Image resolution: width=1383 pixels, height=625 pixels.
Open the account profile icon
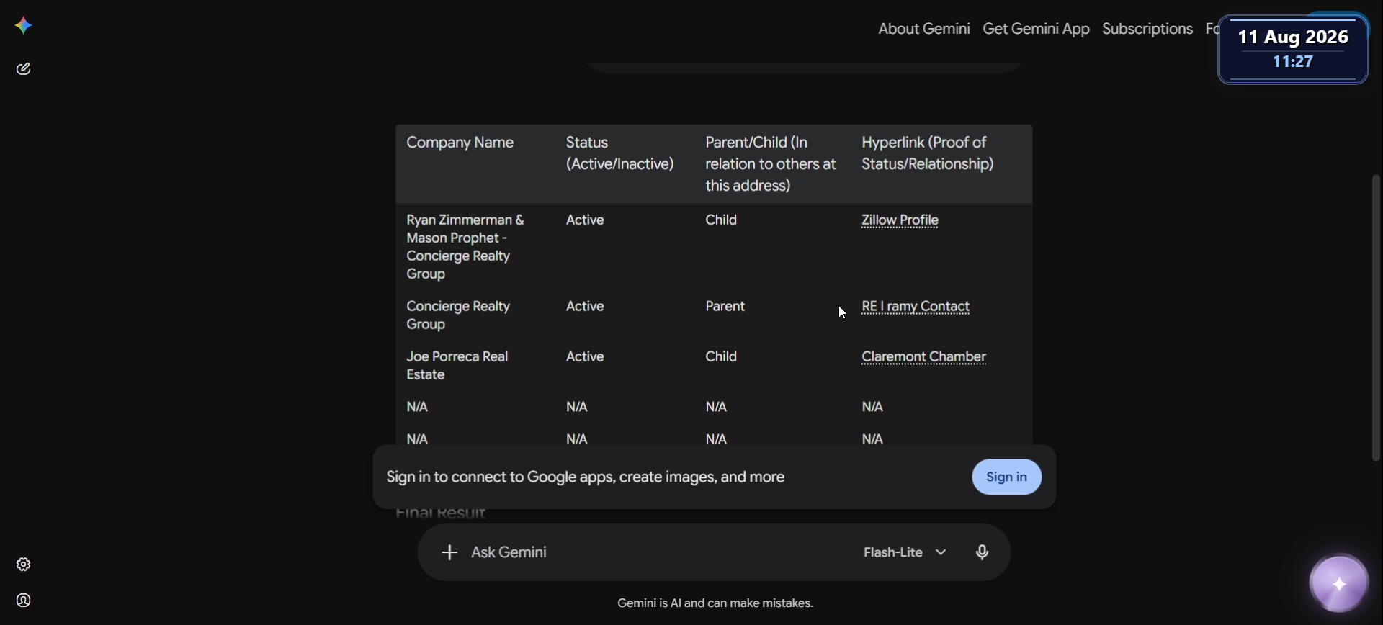24,601
